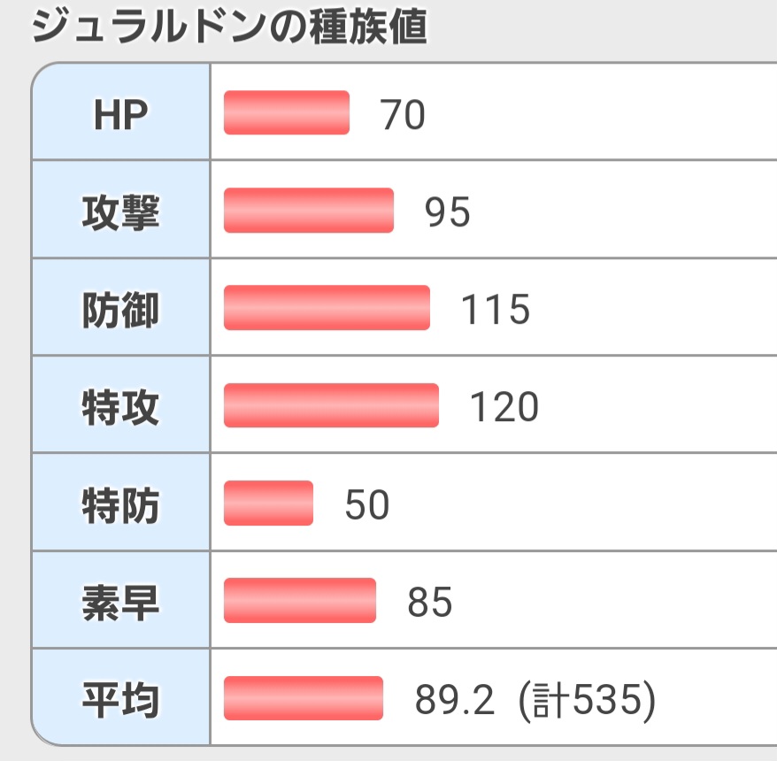Select the 防御 row label
The height and width of the screenshot is (761, 777).
[x=120, y=310]
